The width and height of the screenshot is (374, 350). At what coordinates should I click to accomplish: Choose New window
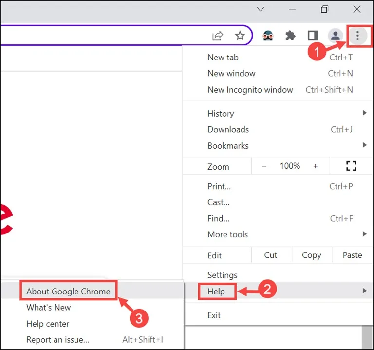click(278, 73)
